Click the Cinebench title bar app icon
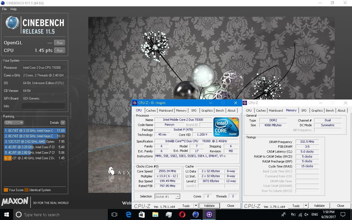Image resolution: width=352 pixels, height=220 pixels. pos(3,3)
